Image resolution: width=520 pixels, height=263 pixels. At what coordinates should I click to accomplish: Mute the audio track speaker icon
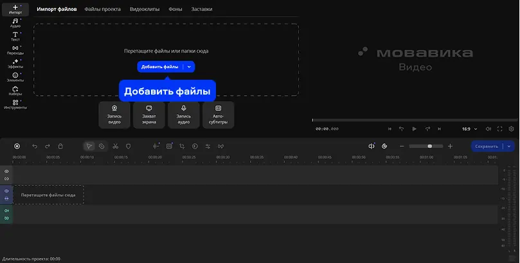coord(6,211)
